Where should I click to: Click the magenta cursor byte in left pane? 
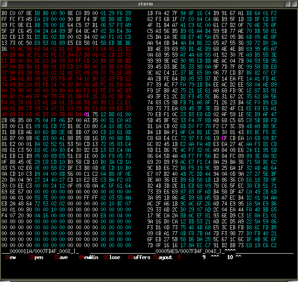87,114
